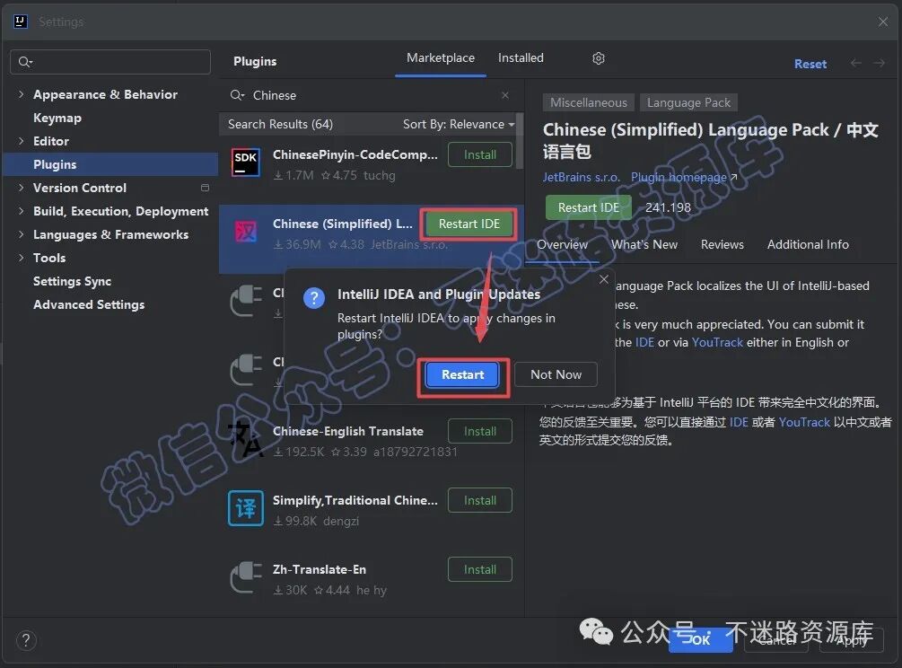Image resolution: width=902 pixels, height=668 pixels.
Task: Install Simplify, Traditional Chinese plugin
Action: [x=480, y=501]
